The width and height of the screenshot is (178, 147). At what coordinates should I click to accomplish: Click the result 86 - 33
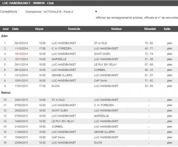coord(149,70)
